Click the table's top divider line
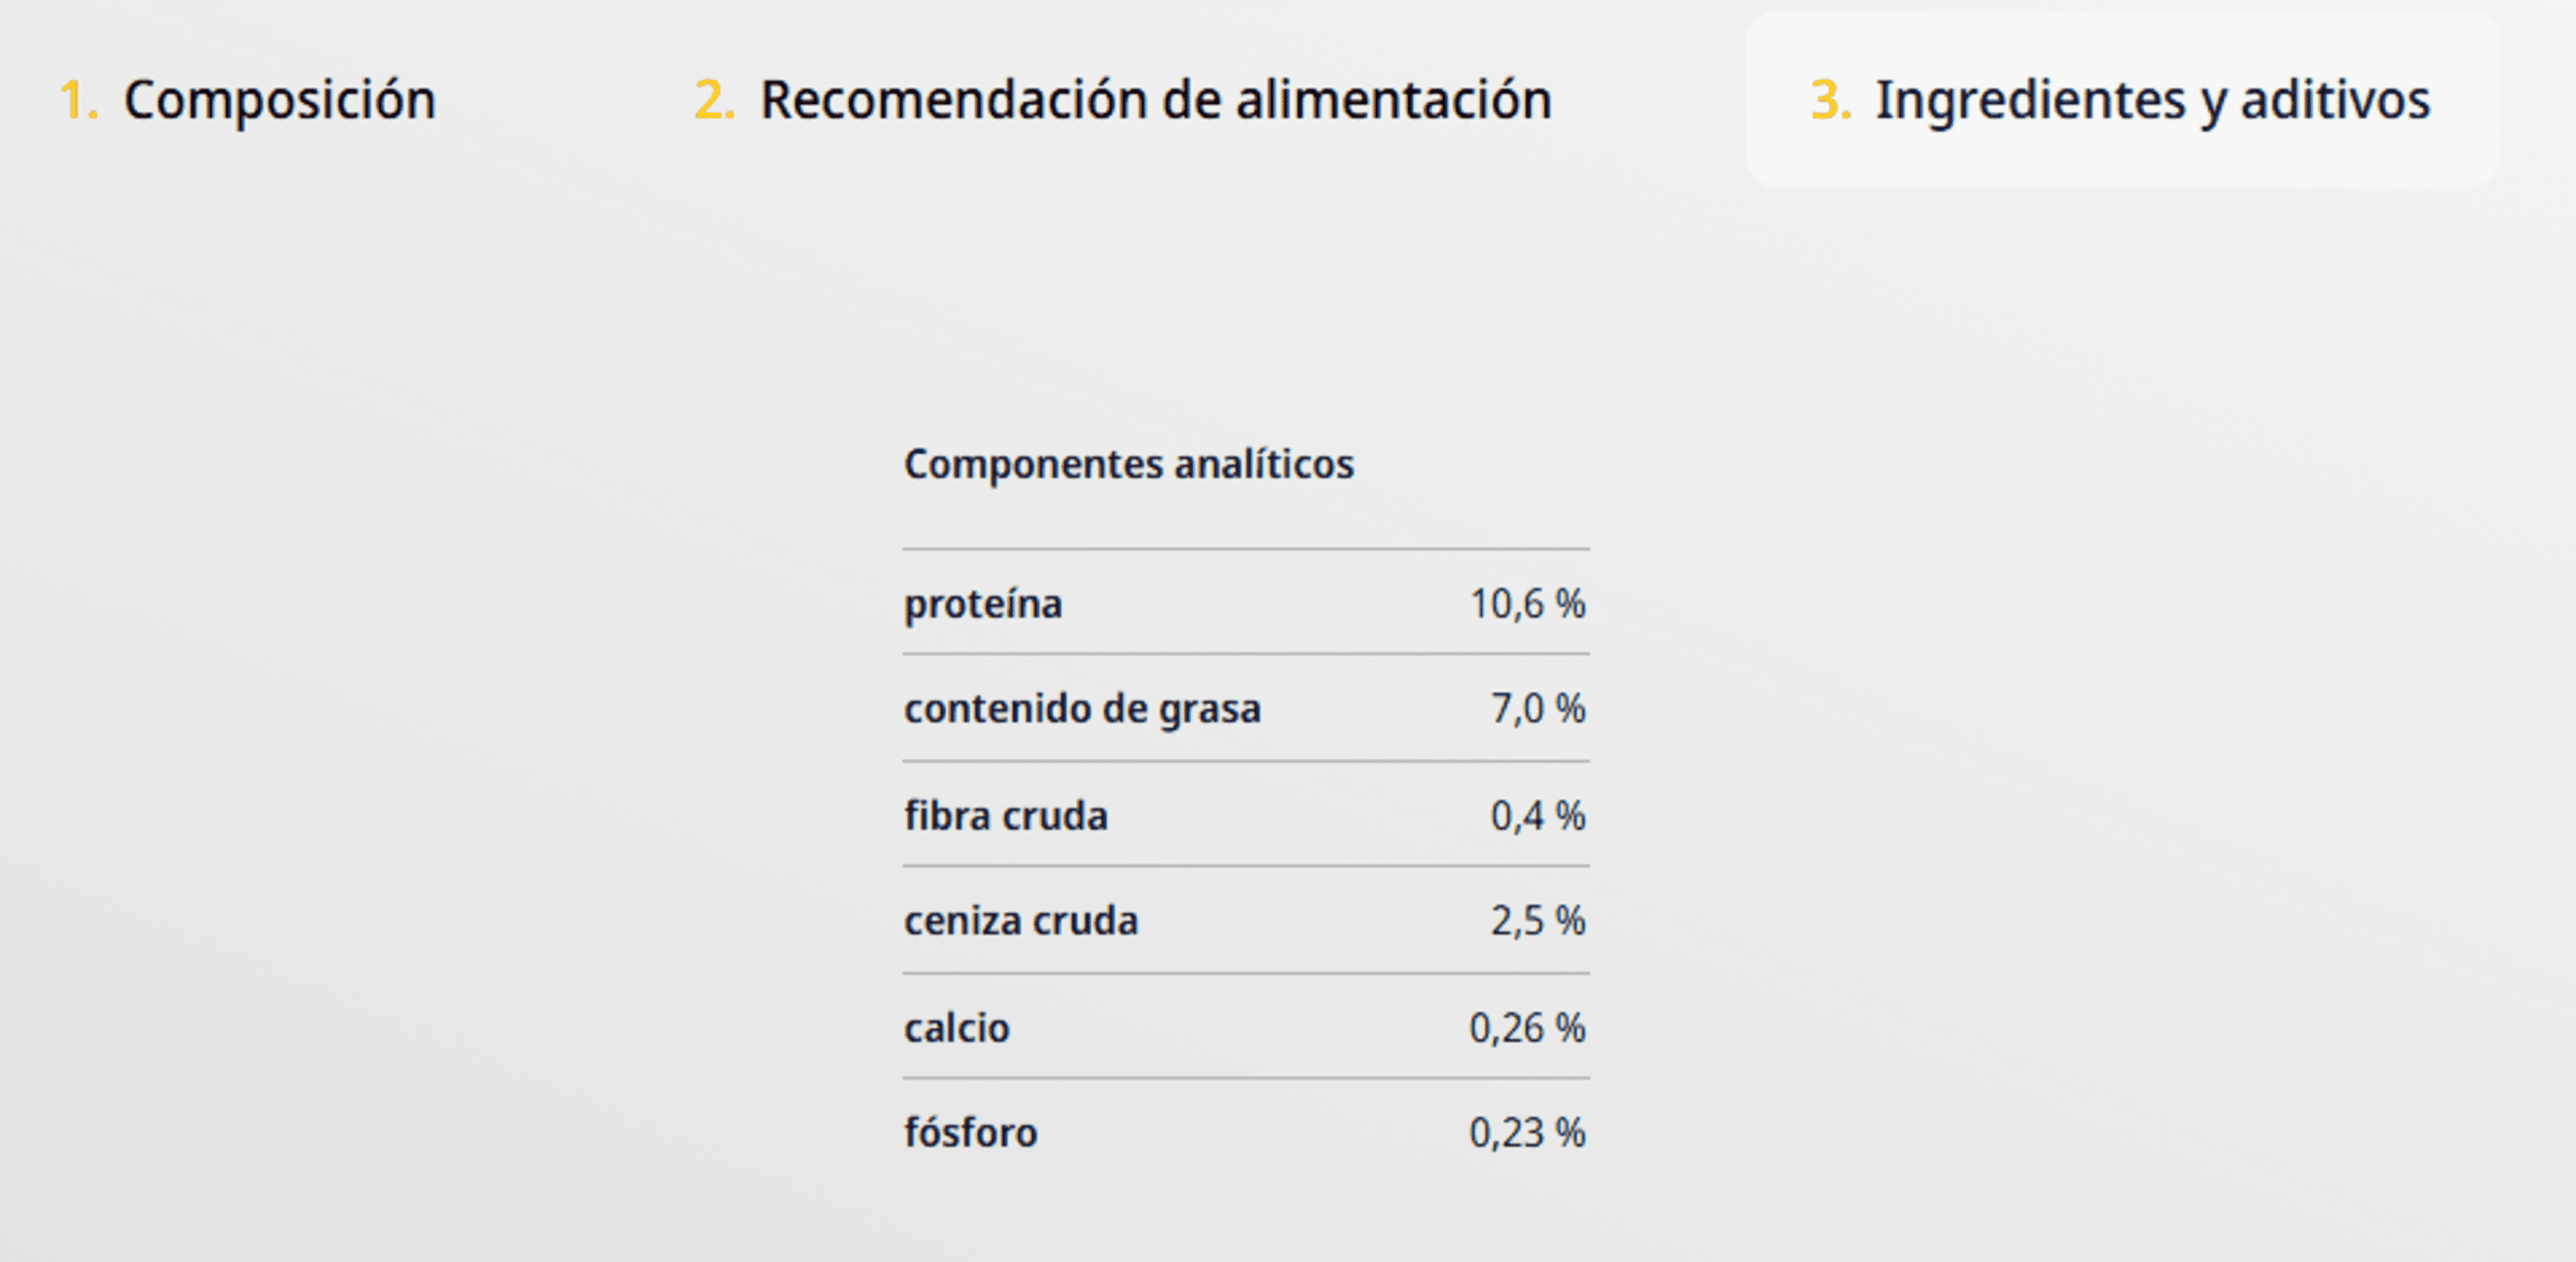Image resolution: width=2576 pixels, height=1262 pixels. tap(1246, 549)
